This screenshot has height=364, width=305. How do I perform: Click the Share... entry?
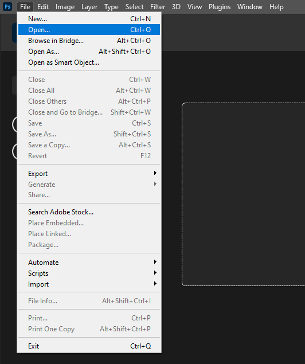pyautogui.click(x=89, y=195)
